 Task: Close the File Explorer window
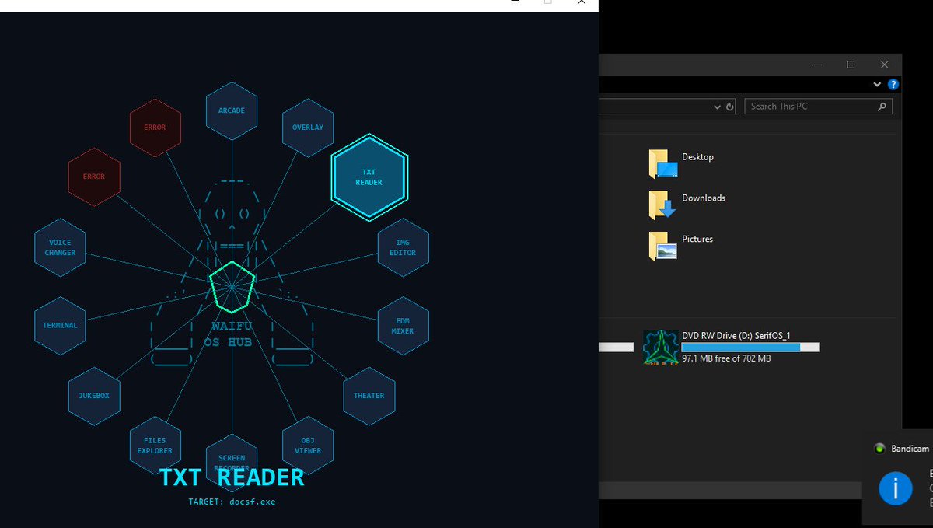884,65
